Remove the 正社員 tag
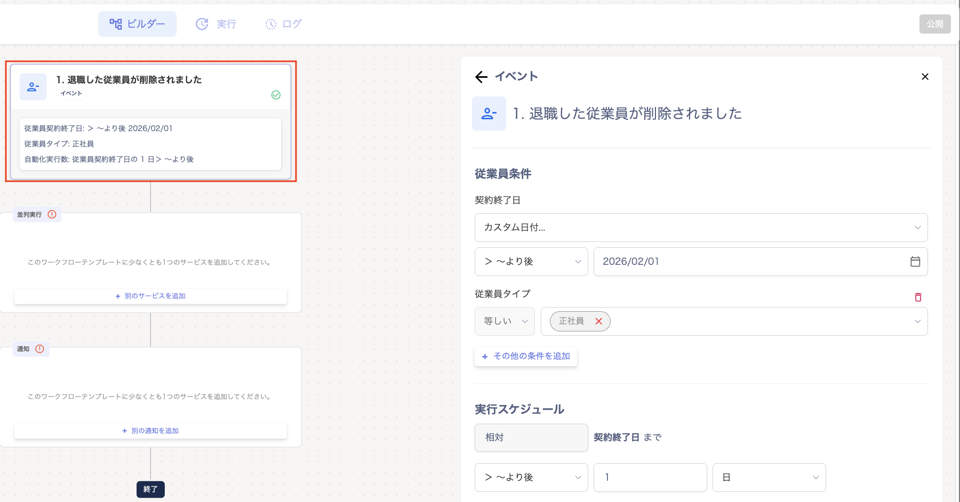Viewport: 960px width, 502px height. [599, 321]
